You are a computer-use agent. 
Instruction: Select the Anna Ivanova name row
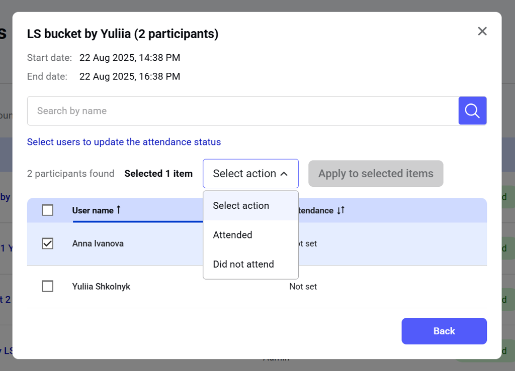98,243
